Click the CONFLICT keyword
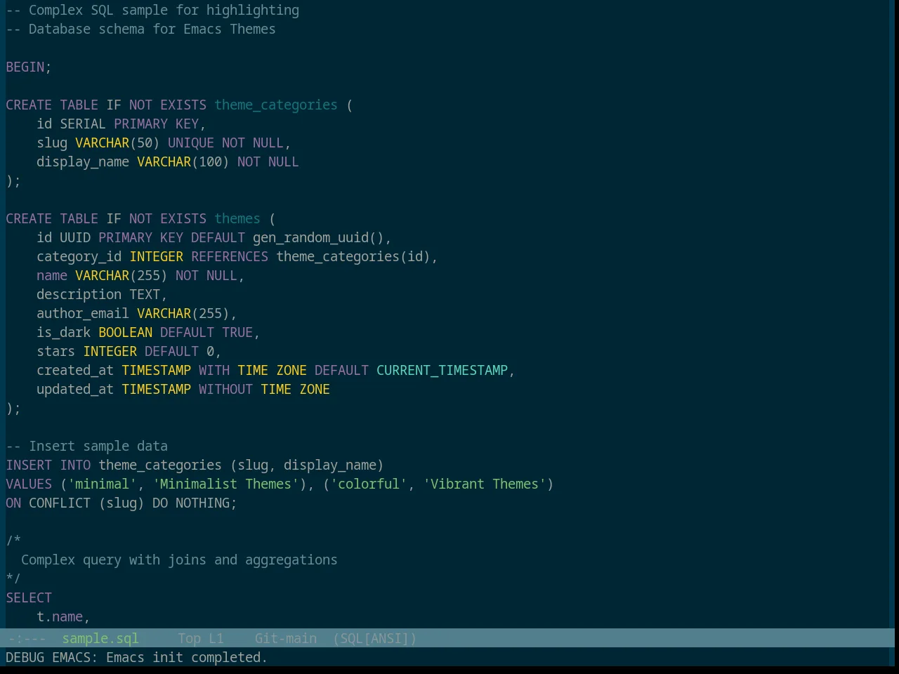The height and width of the screenshot is (674, 899). pyautogui.click(x=60, y=503)
